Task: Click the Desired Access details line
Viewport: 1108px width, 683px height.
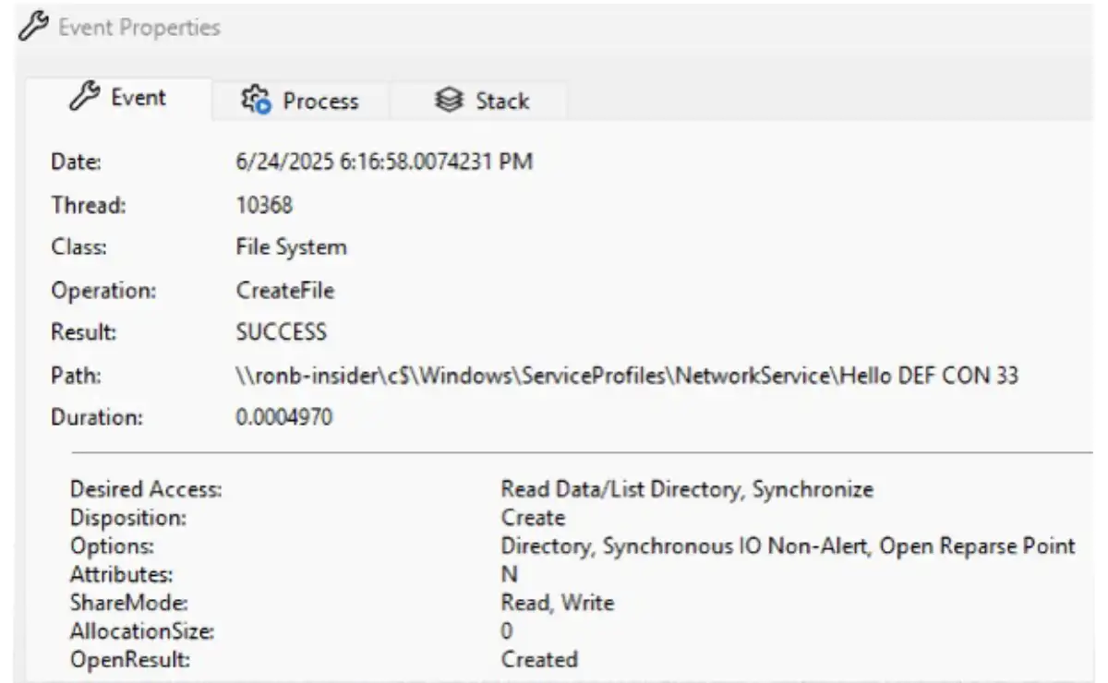Action: point(686,489)
